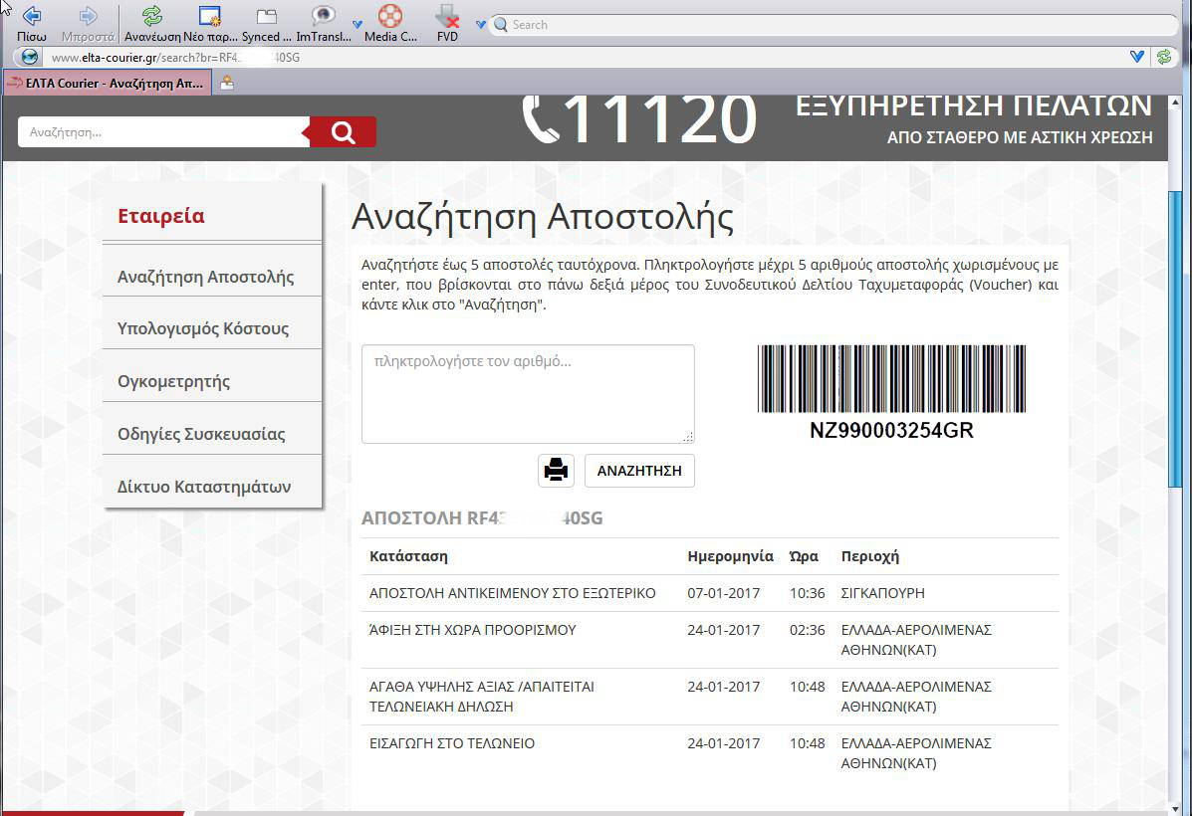Switch to the ΕΛΤΑ Courier browser tab

click(108, 84)
